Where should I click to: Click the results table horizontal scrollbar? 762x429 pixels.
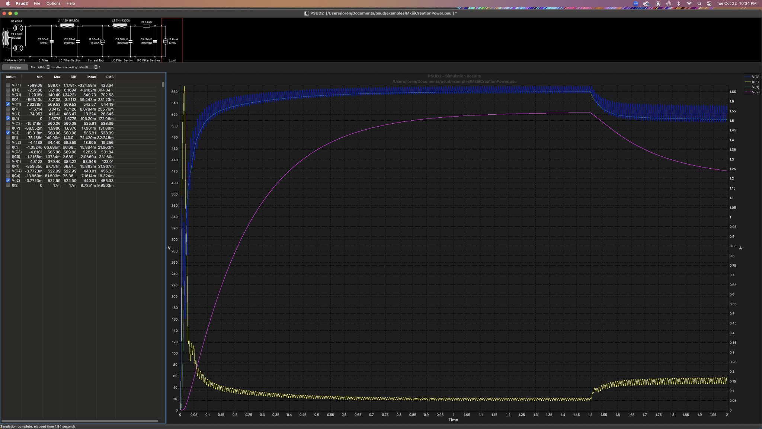(x=80, y=421)
